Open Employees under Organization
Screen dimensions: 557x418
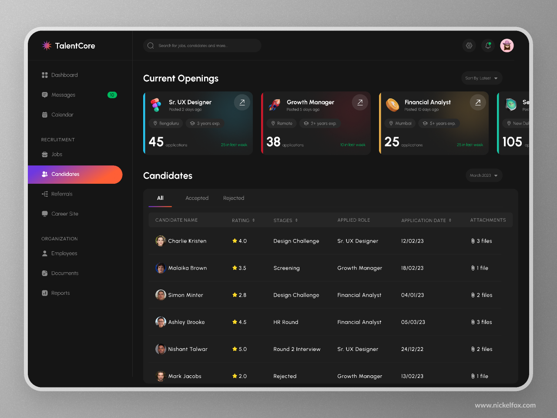click(64, 253)
